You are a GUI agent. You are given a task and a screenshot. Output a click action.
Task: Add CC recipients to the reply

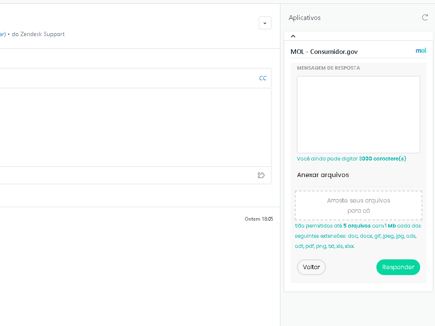(x=263, y=78)
